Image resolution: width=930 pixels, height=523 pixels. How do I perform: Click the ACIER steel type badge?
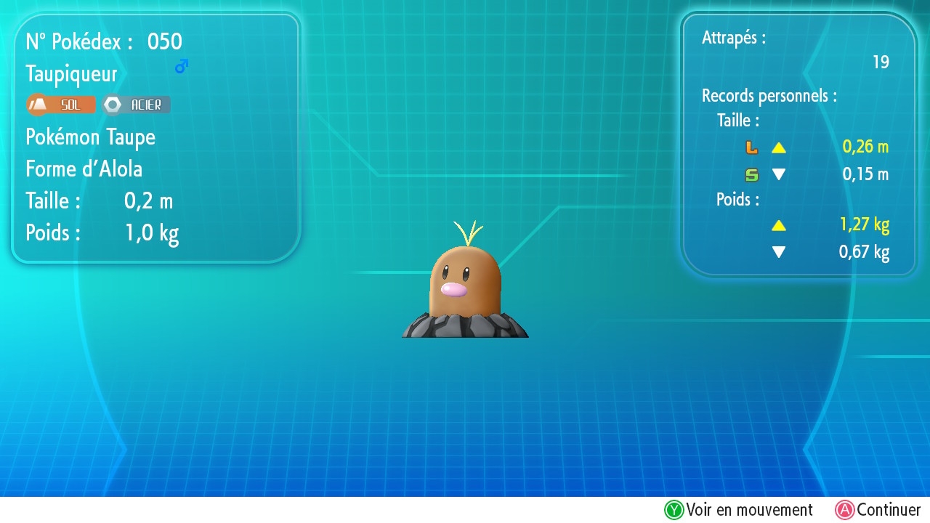coord(137,105)
